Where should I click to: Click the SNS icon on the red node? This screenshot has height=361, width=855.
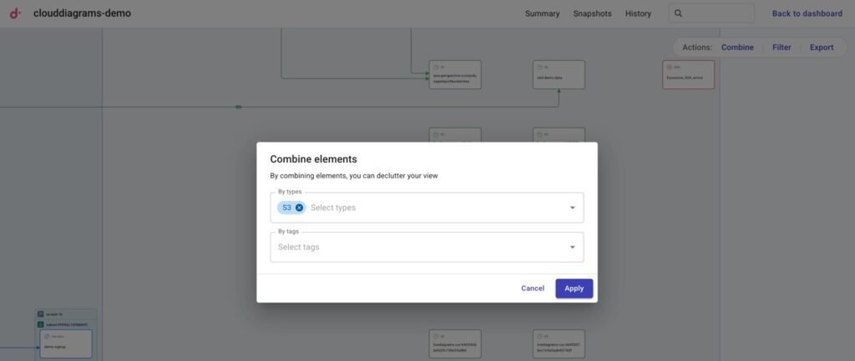[670, 67]
